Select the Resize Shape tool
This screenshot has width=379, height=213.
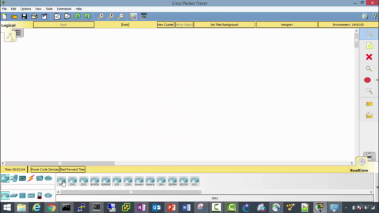[x=369, y=91]
